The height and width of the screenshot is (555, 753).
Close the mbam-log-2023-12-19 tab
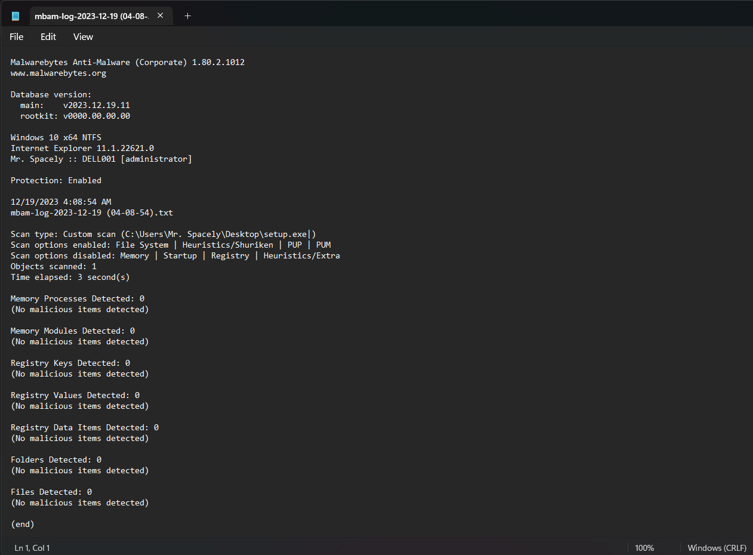pyautogui.click(x=160, y=16)
